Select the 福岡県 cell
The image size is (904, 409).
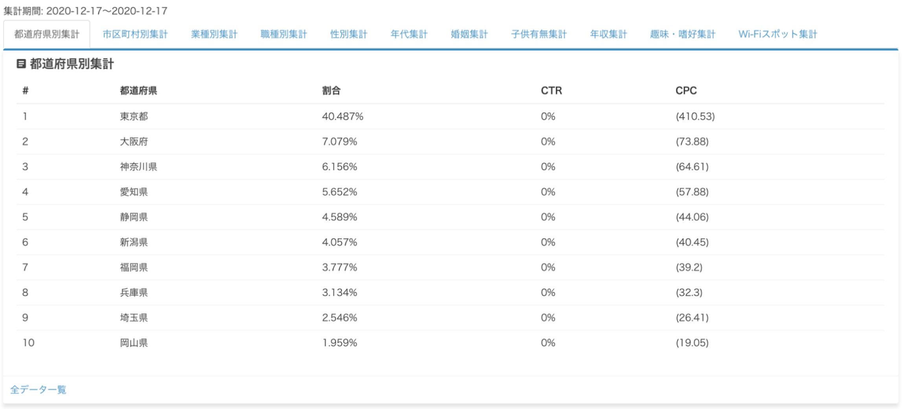click(x=134, y=267)
